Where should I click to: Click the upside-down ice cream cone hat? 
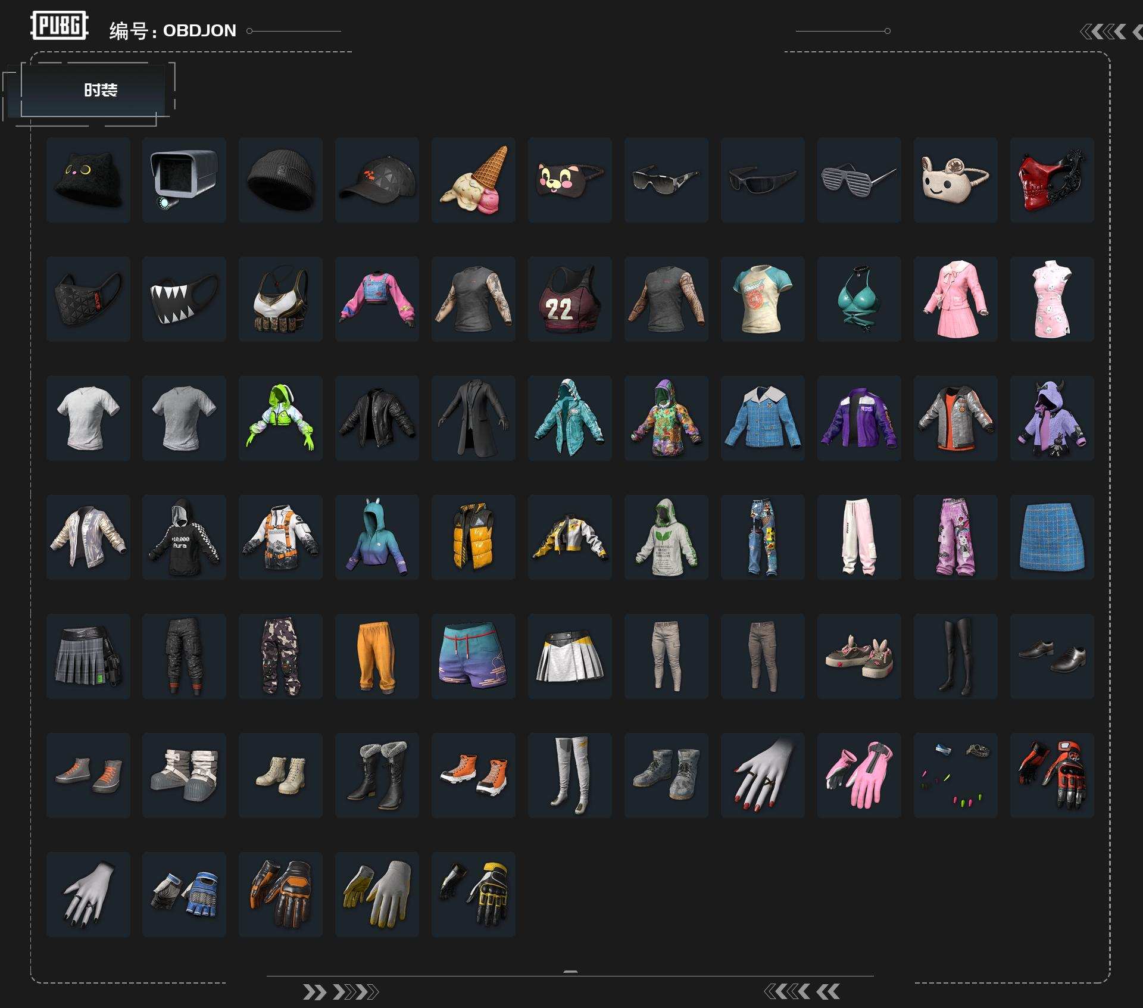click(473, 180)
